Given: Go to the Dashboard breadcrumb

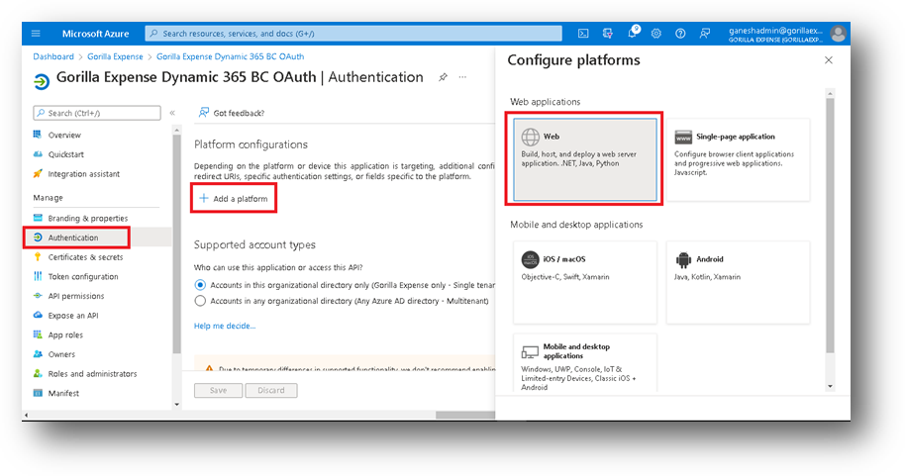Looking at the screenshot, I should pos(53,56).
